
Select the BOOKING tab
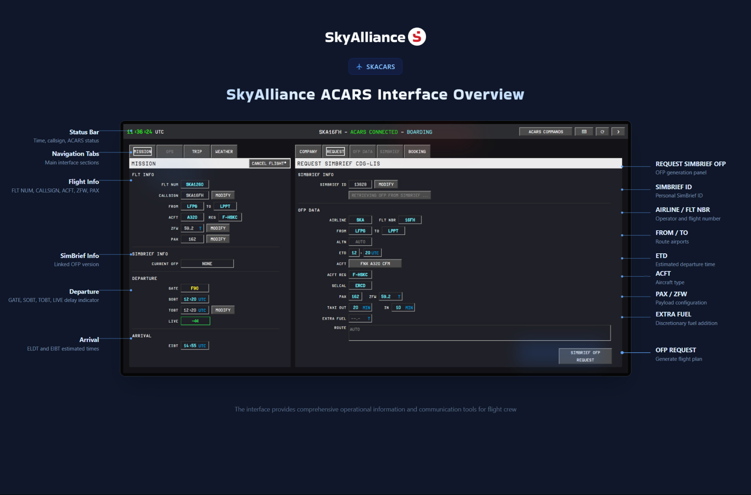click(x=417, y=152)
